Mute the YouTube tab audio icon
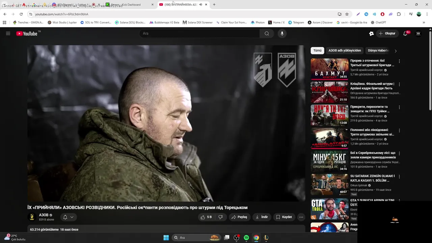The height and width of the screenshot is (243, 432). point(200,5)
